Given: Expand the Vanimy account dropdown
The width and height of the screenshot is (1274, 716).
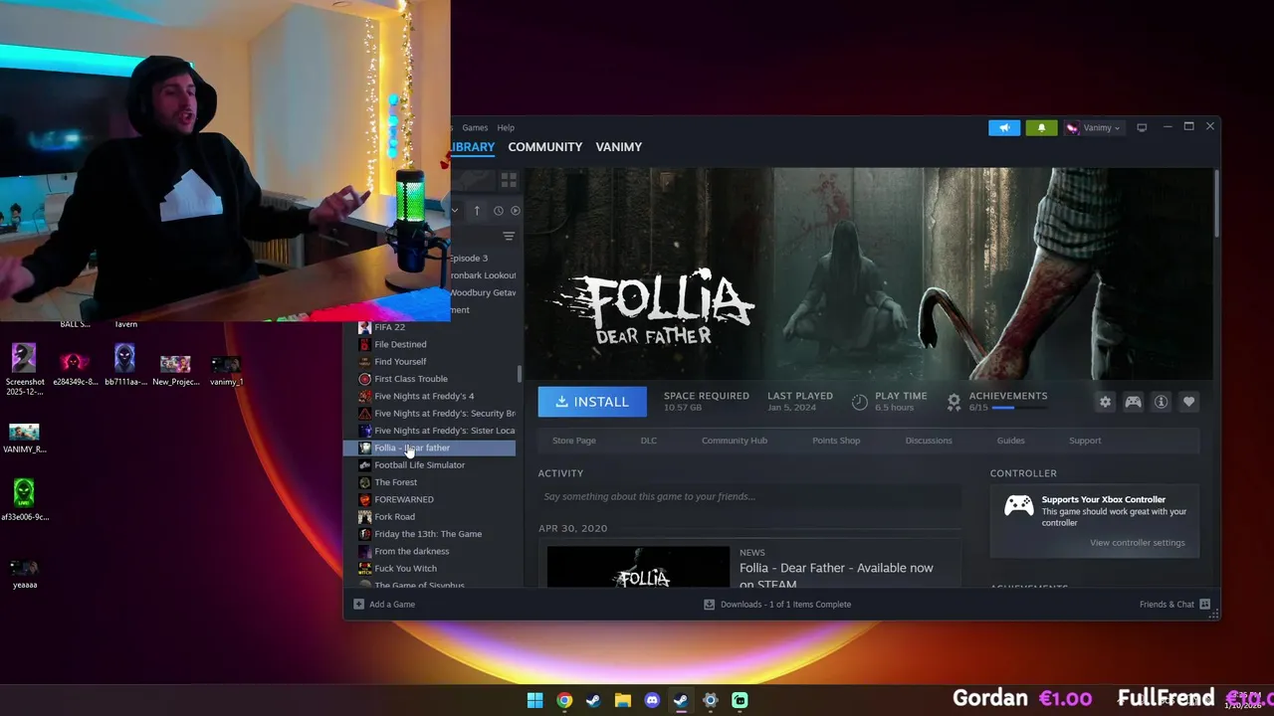Looking at the screenshot, I should pos(1094,127).
